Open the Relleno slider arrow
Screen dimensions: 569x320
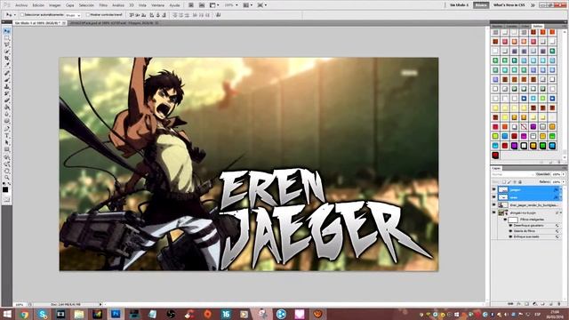[563, 181]
